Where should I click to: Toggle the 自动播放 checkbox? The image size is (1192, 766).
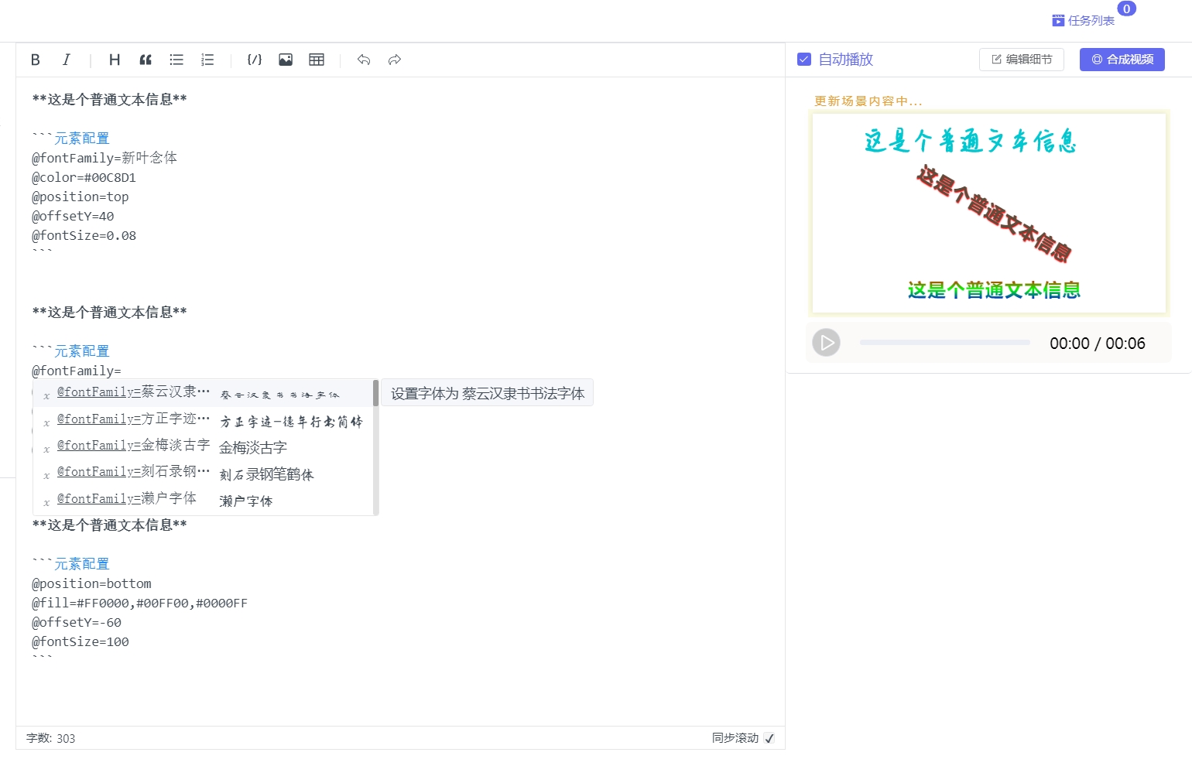pyautogui.click(x=804, y=60)
